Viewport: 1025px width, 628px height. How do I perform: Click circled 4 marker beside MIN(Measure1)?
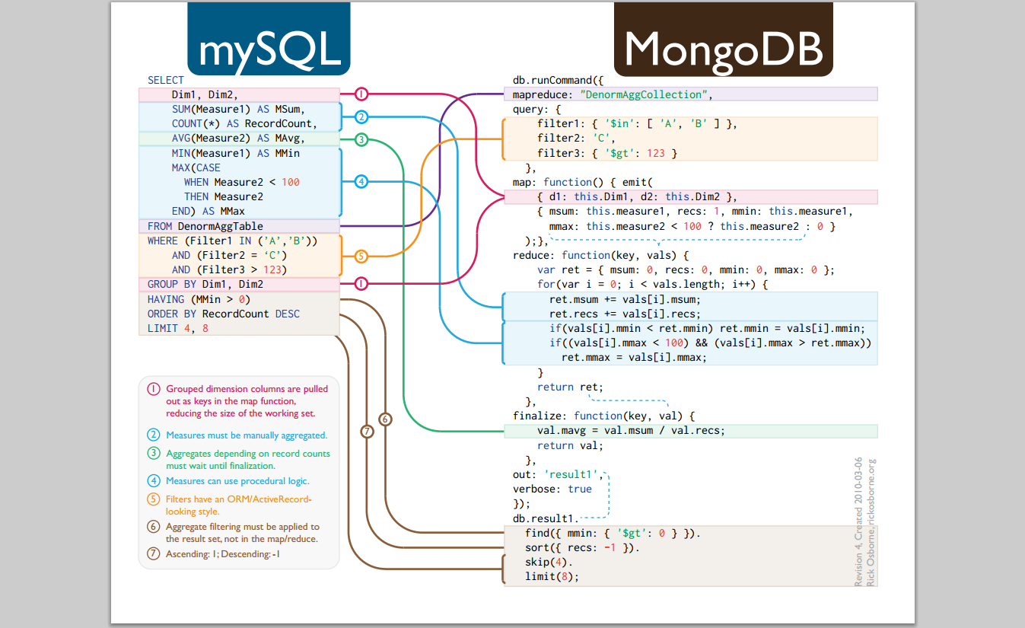[x=361, y=181]
